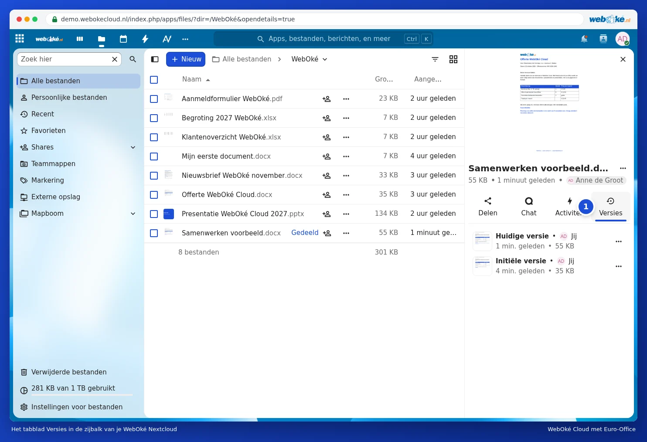Expand the Shares section chevron
This screenshot has width=647, height=442.
(133, 147)
